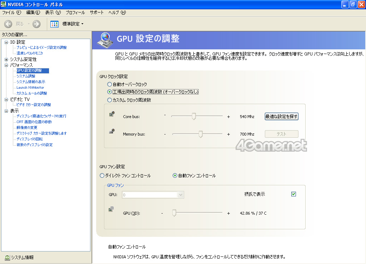Open the GPU selection combo box
This screenshot has height=264, width=366.
tap(153, 195)
